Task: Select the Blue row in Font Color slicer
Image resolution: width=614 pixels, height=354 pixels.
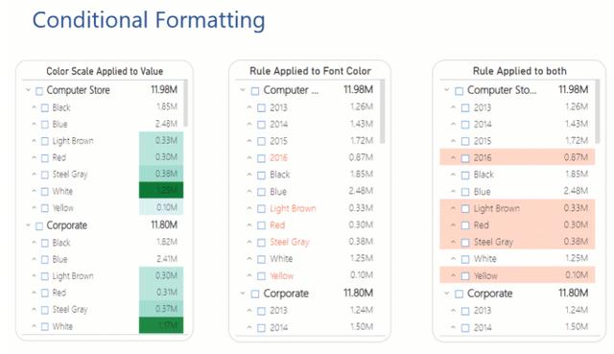Action: coord(308,192)
